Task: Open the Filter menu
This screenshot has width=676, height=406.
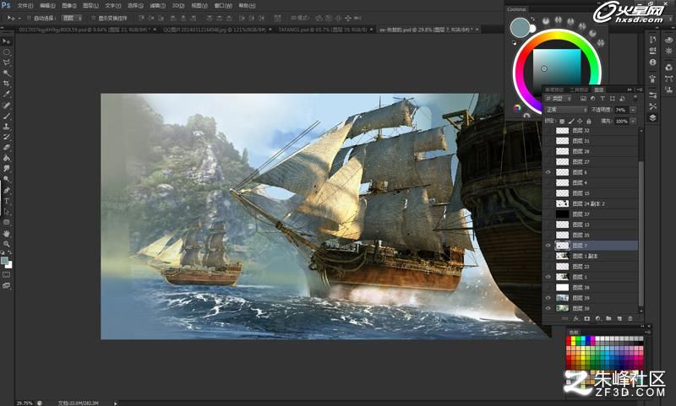Action: point(157,6)
